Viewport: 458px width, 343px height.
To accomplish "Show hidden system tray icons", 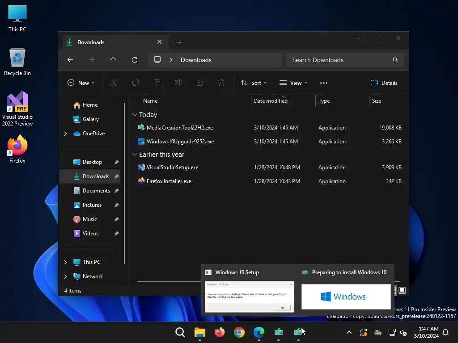I will point(349,332).
